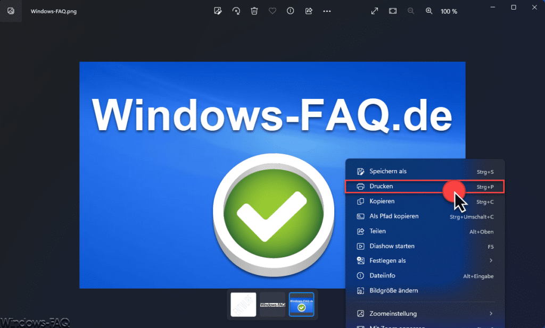Click the icon beside Zoomeinstellung
545x328 pixels.
coord(360,314)
